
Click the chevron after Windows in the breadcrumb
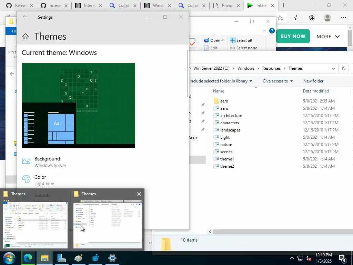coord(258,68)
